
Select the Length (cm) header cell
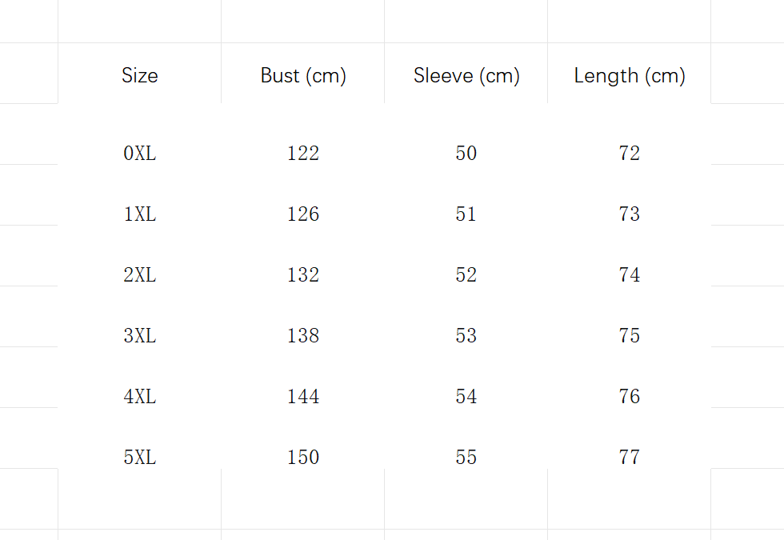pos(630,76)
